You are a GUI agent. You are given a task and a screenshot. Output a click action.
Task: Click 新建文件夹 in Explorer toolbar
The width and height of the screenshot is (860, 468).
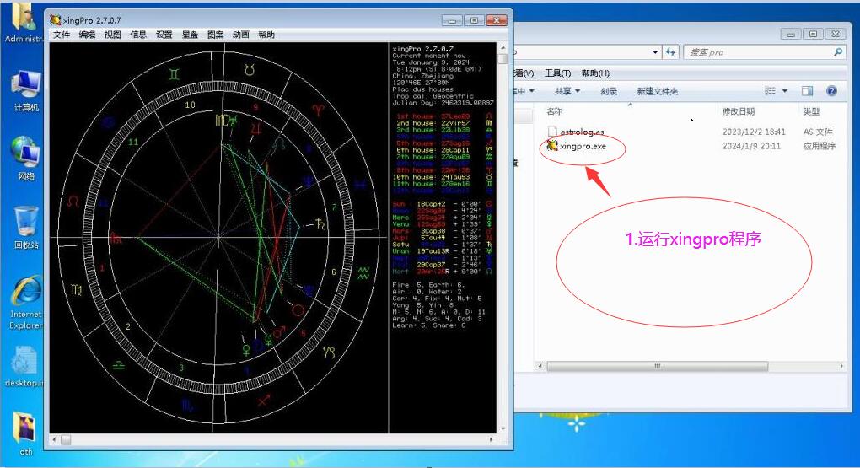click(657, 91)
